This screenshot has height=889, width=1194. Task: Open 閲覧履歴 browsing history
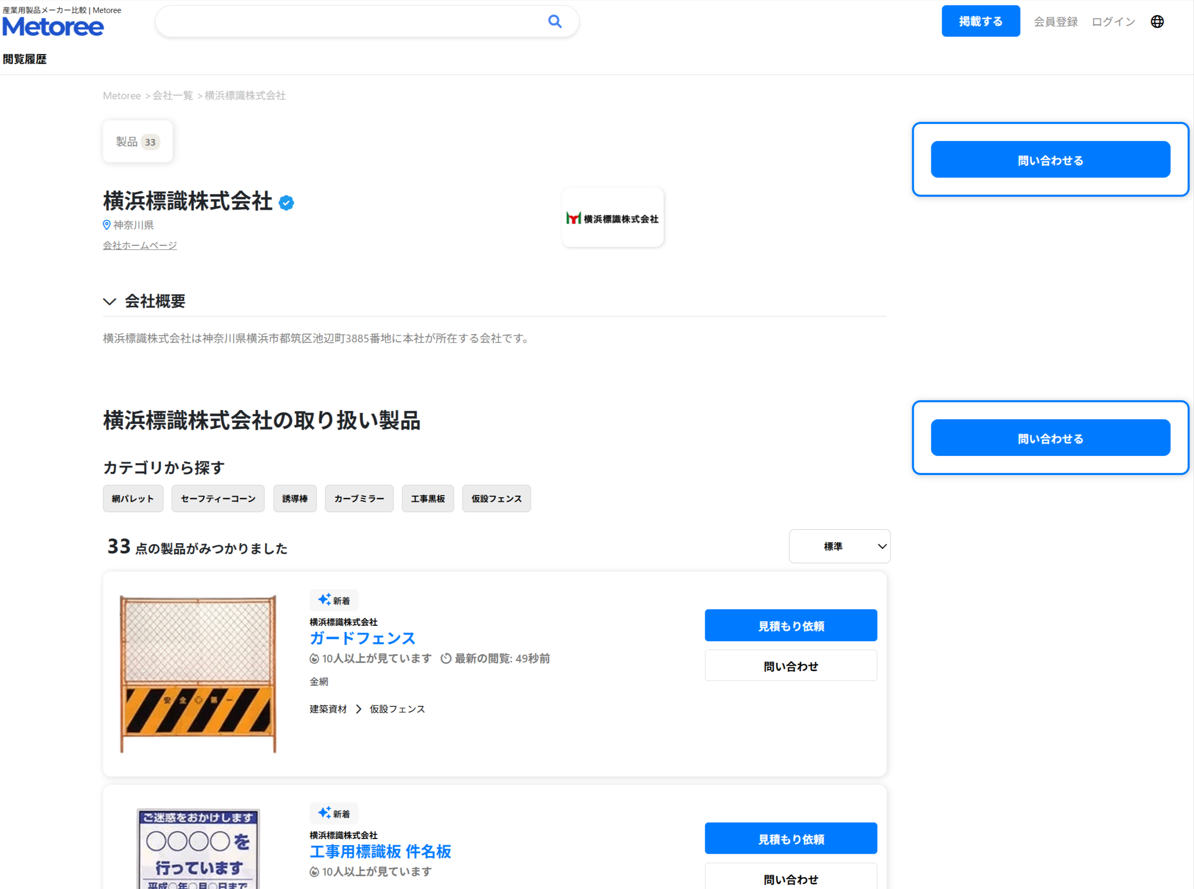(25, 59)
